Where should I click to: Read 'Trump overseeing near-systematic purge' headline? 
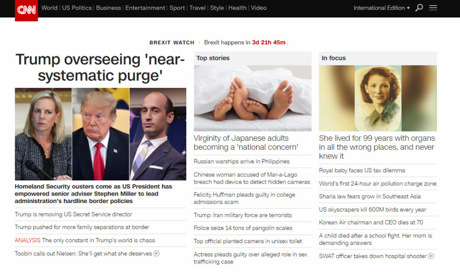pos(100,68)
